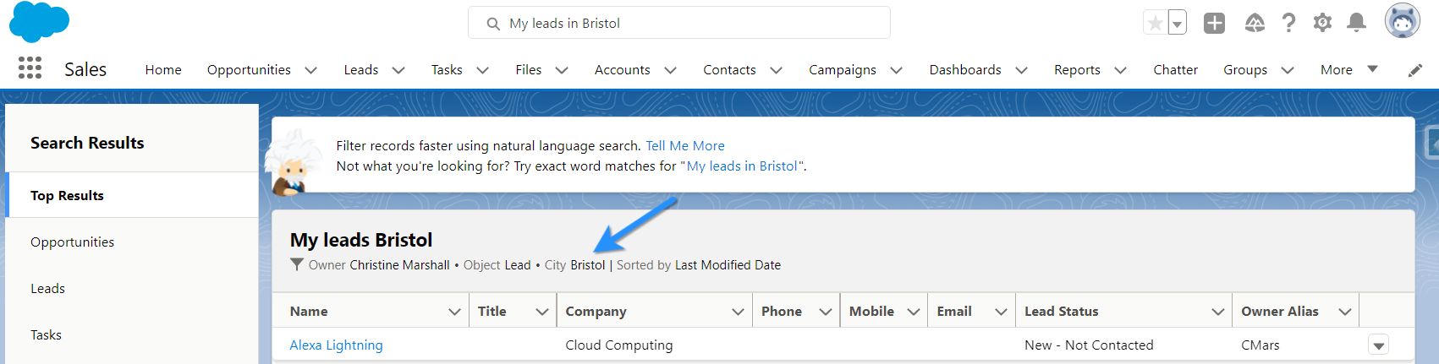Image resolution: width=1439 pixels, height=364 pixels.
Task: Open row actions dropdown for Alexa Lightning
Action: click(x=1378, y=345)
